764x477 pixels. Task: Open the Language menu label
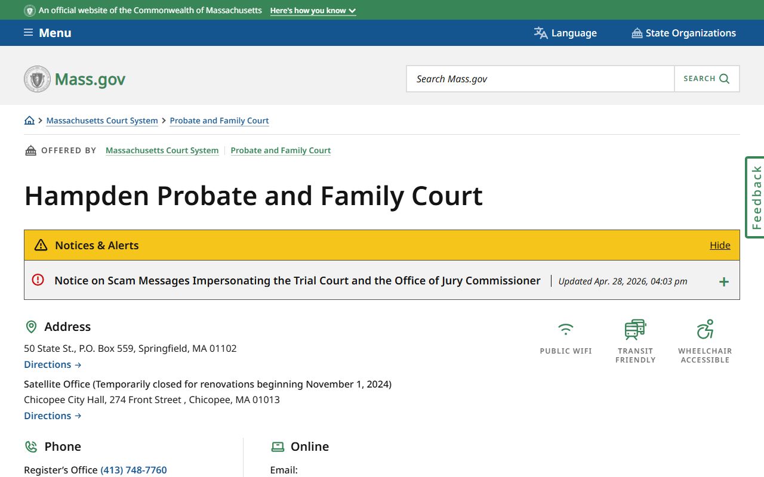pyautogui.click(x=574, y=33)
